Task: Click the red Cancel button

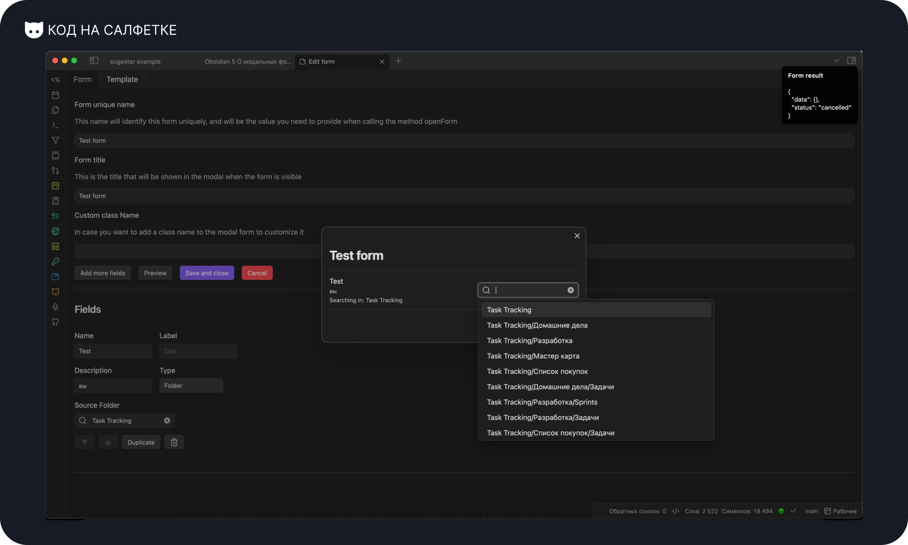Action: 257,273
